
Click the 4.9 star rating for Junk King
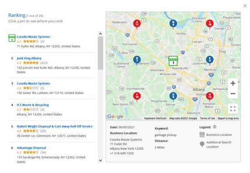click(x=28, y=63)
